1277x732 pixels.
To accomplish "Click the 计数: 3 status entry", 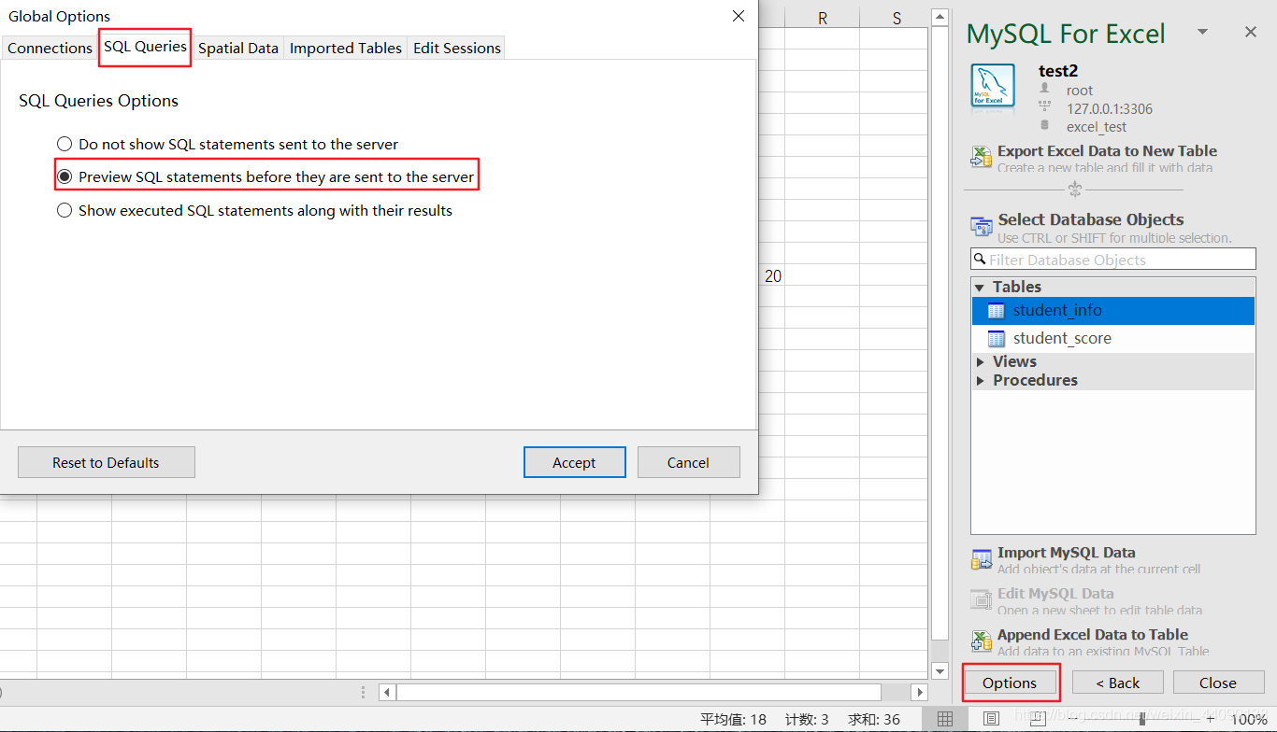I will 807,719.
